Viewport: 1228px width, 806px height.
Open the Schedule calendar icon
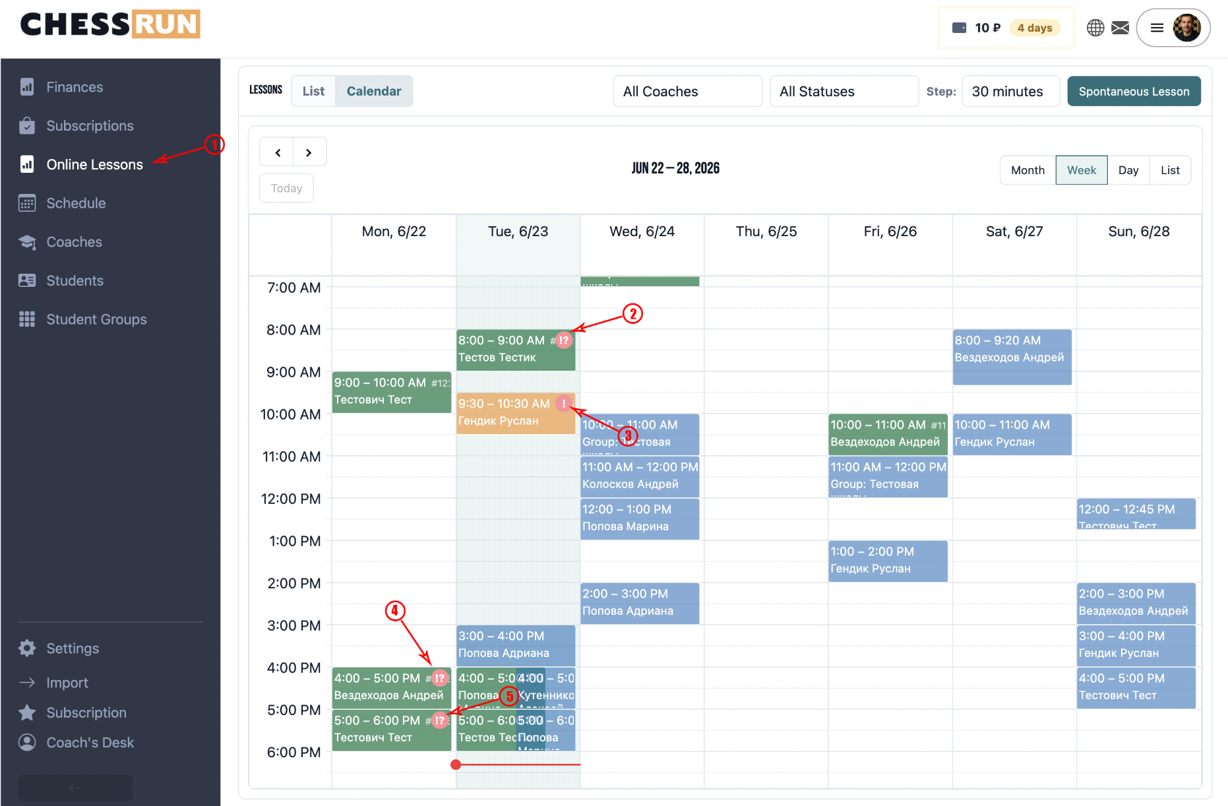[x=27, y=203]
